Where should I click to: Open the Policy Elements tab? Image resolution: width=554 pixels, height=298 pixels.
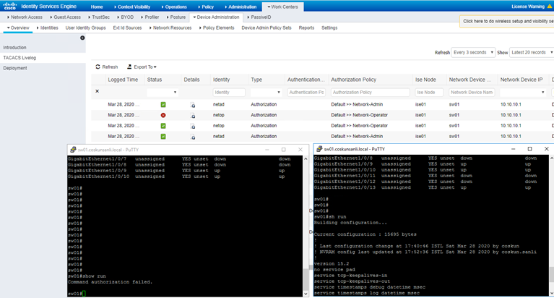pyautogui.click(x=217, y=27)
